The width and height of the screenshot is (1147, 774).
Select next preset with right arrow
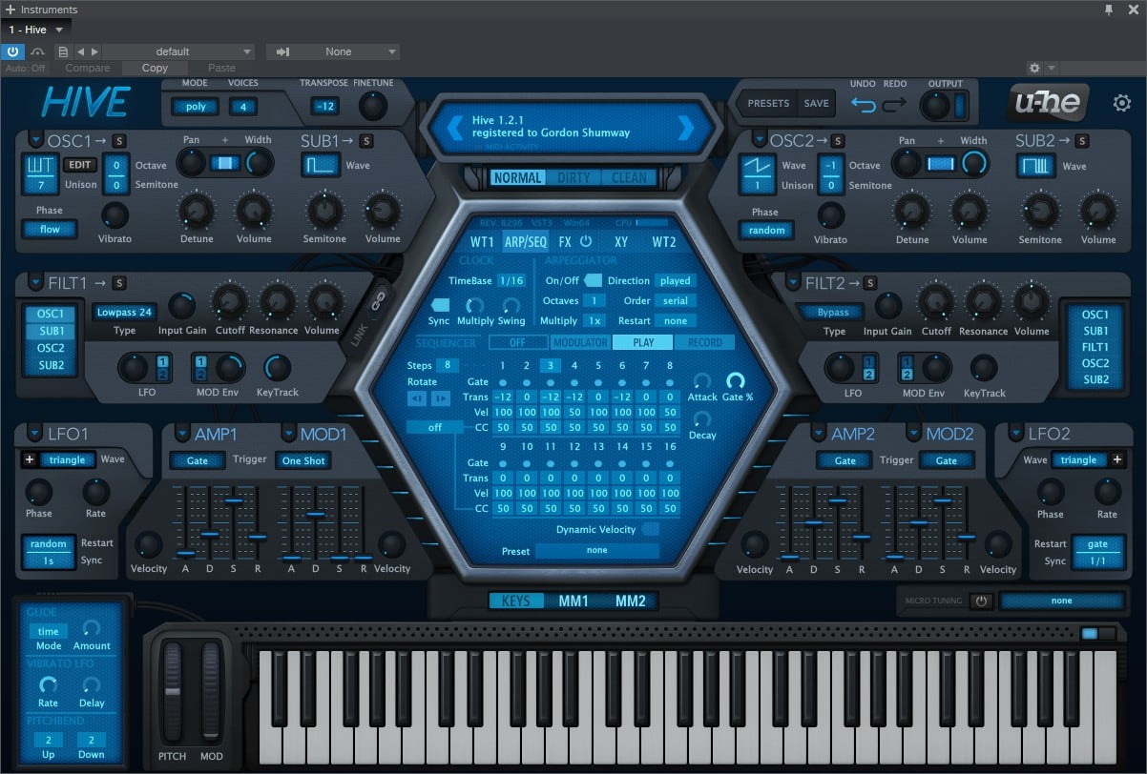point(686,127)
